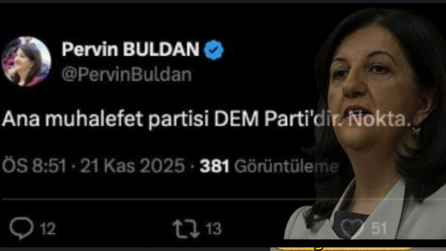Click the @PervinBuldan handle
Viewport: 446px width, 251px height.
[x=127, y=74]
